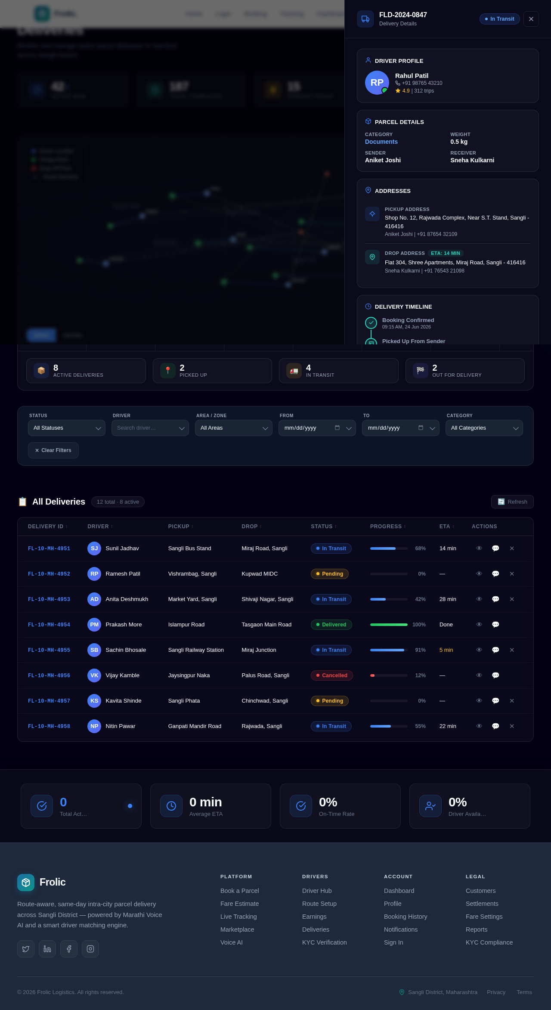The height and width of the screenshot is (1010, 551).
Task: Close the FLD-2024-0847 delivery details panel
Action: tap(531, 19)
